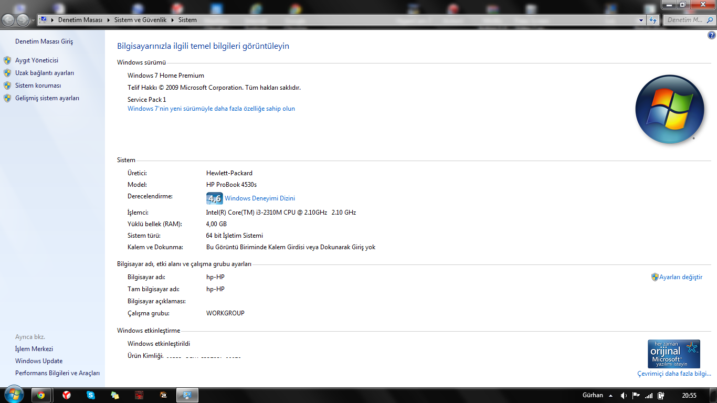Click the volume speaker tray icon

624,396
